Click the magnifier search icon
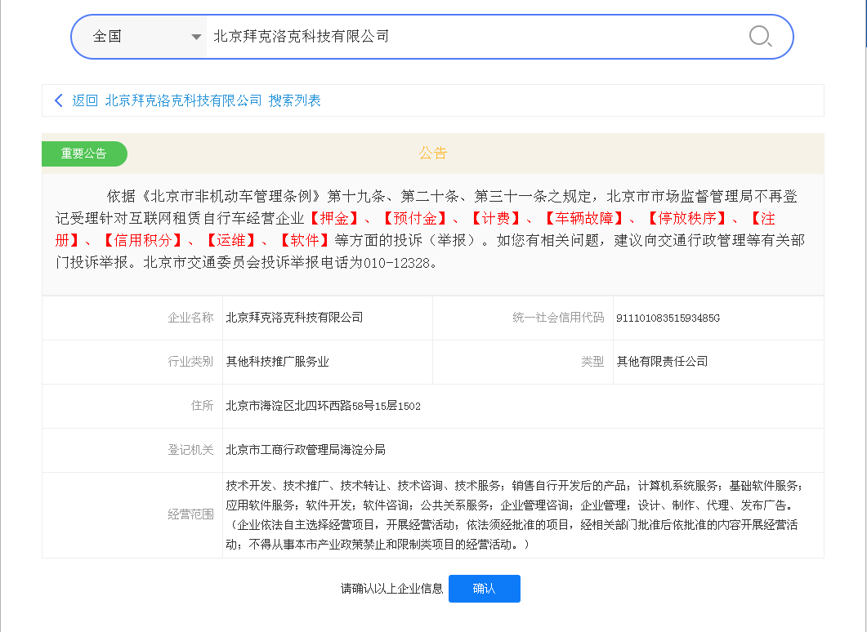The image size is (867, 632). [x=760, y=37]
